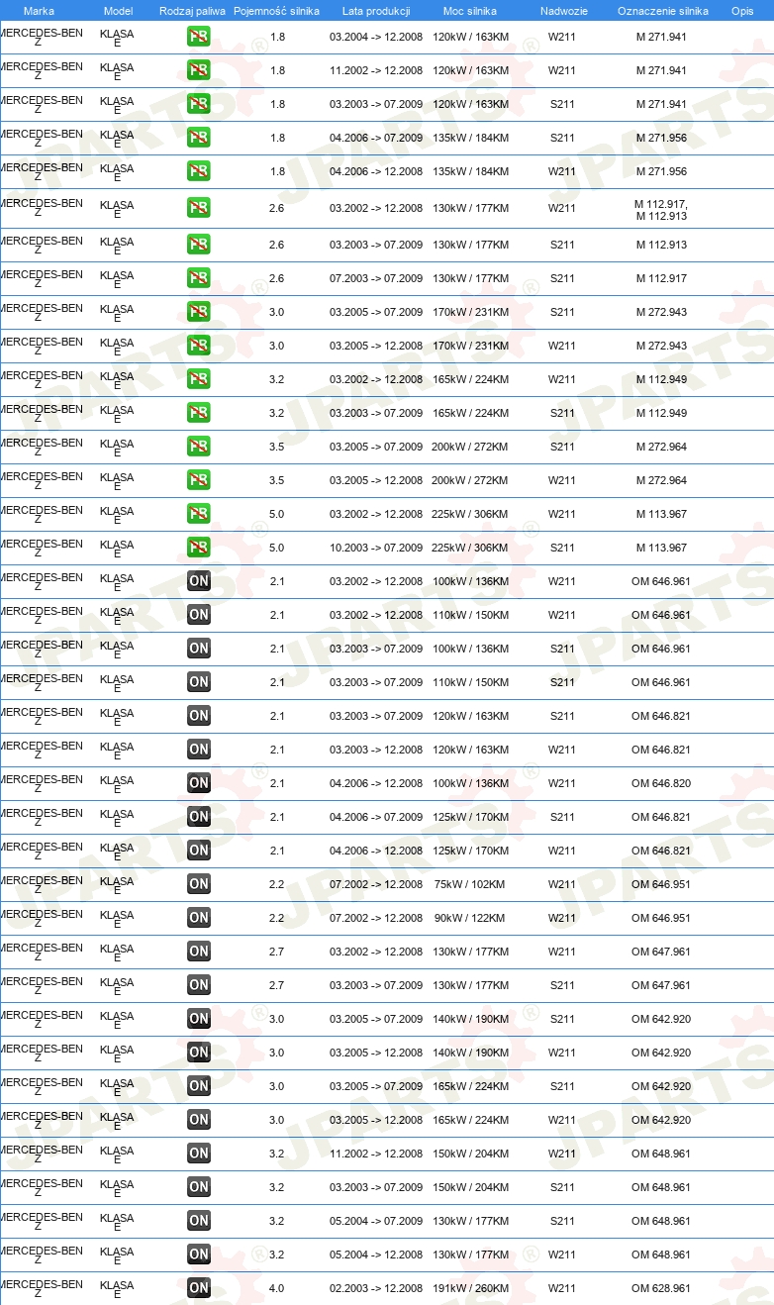The image size is (774, 1305).
Task: Select the engine code OM 646.820
Action: pyautogui.click(x=661, y=784)
